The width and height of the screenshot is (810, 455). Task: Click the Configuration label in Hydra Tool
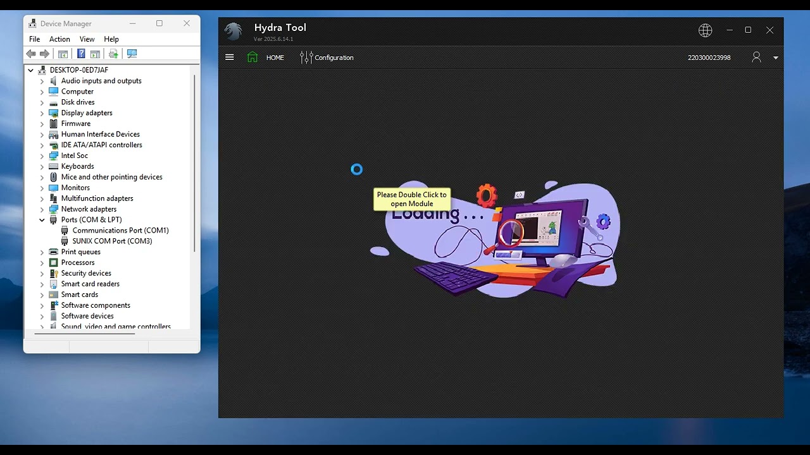[334, 58]
